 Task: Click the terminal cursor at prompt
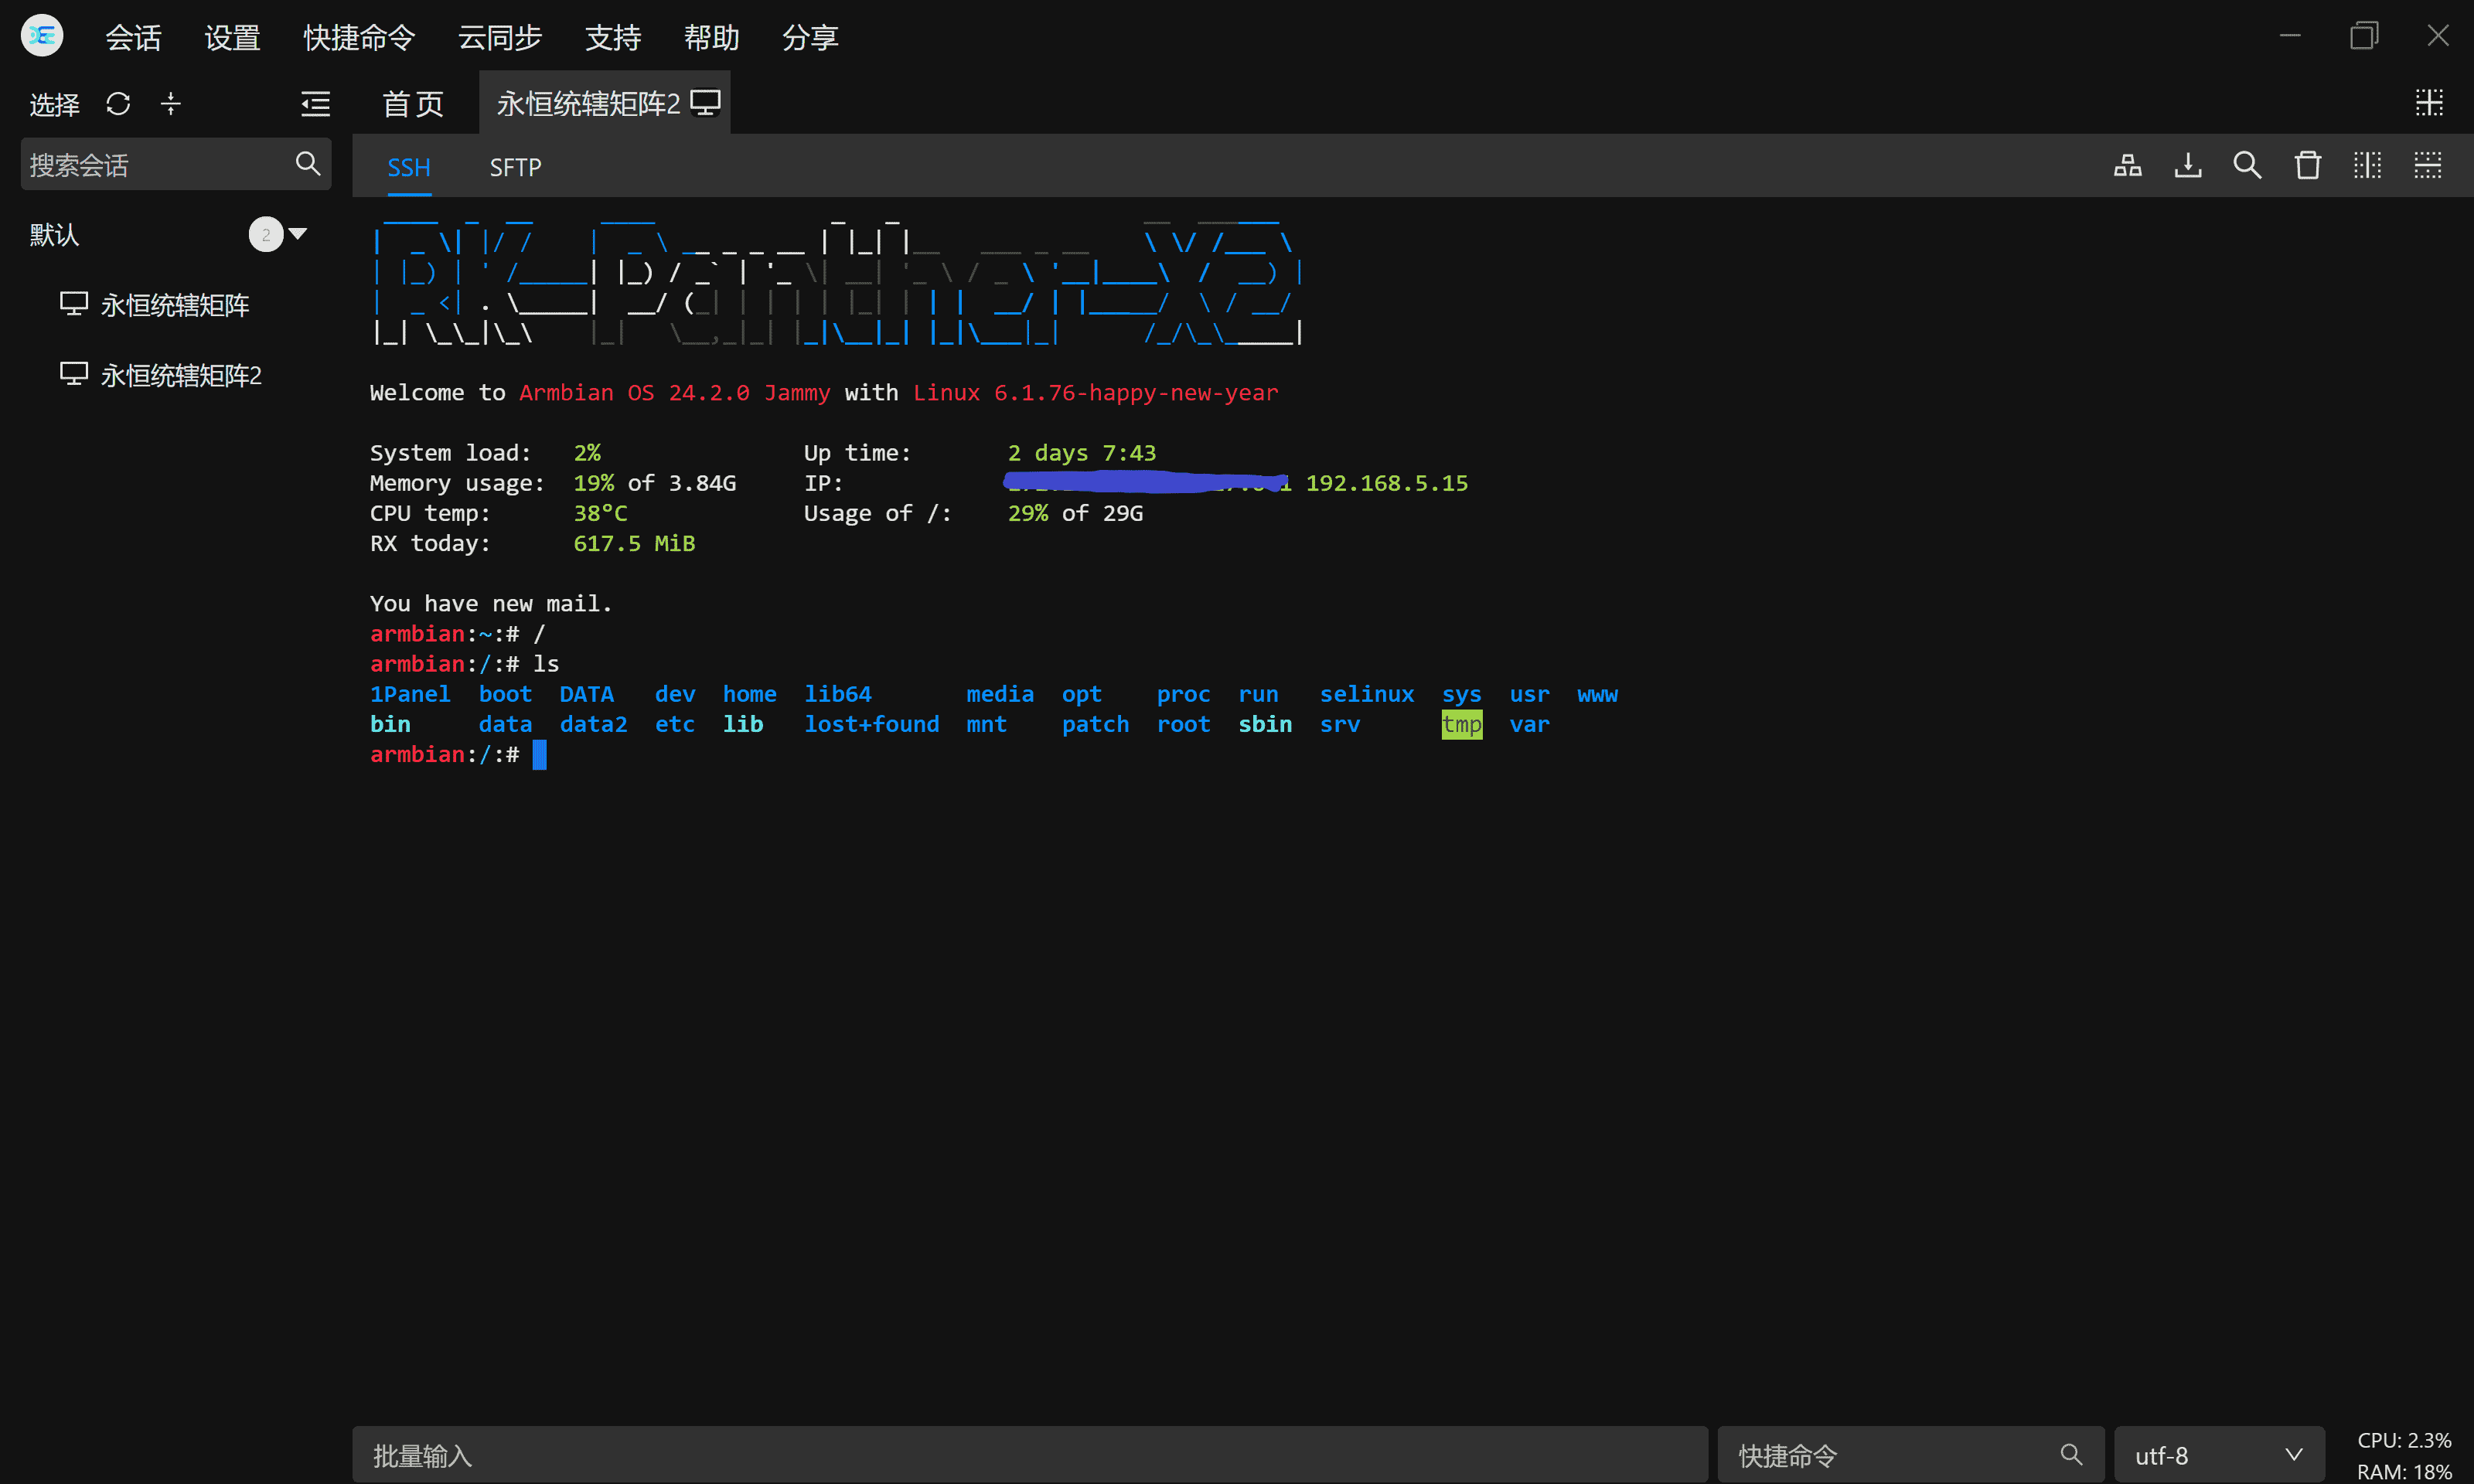point(539,755)
